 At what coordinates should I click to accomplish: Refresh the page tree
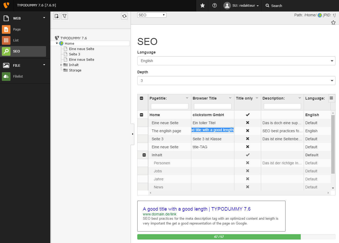tap(124, 16)
